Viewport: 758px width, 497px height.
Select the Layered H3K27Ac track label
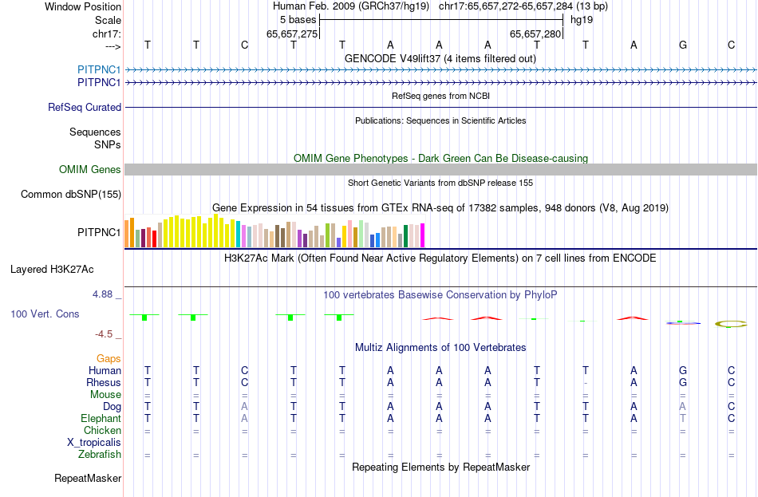52,270
